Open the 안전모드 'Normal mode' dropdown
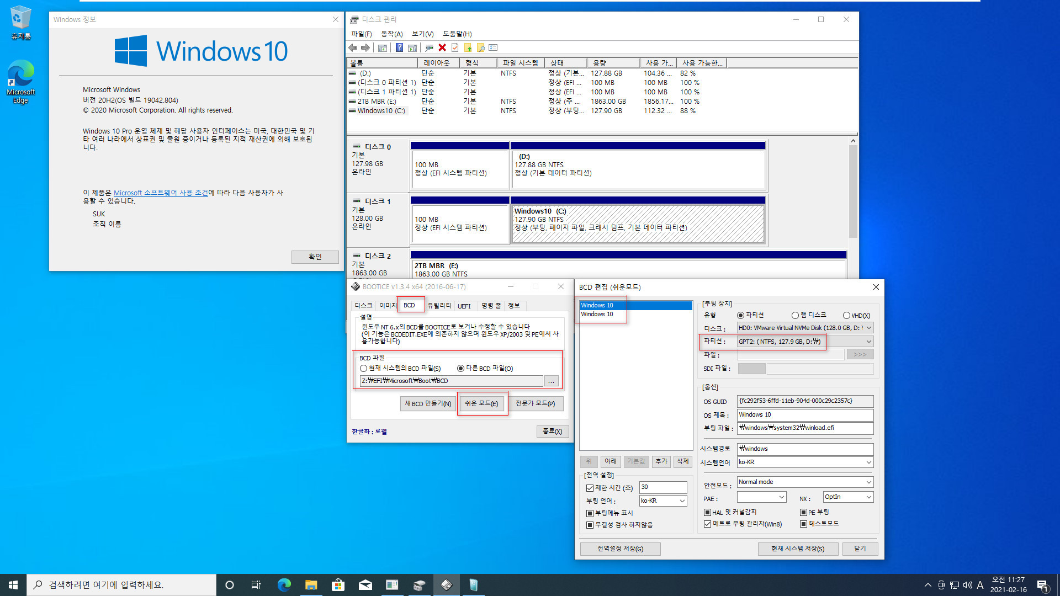The image size is (1060, 596). [805, 482]
